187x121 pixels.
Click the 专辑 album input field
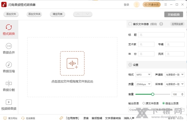click(x=175, y=44)
